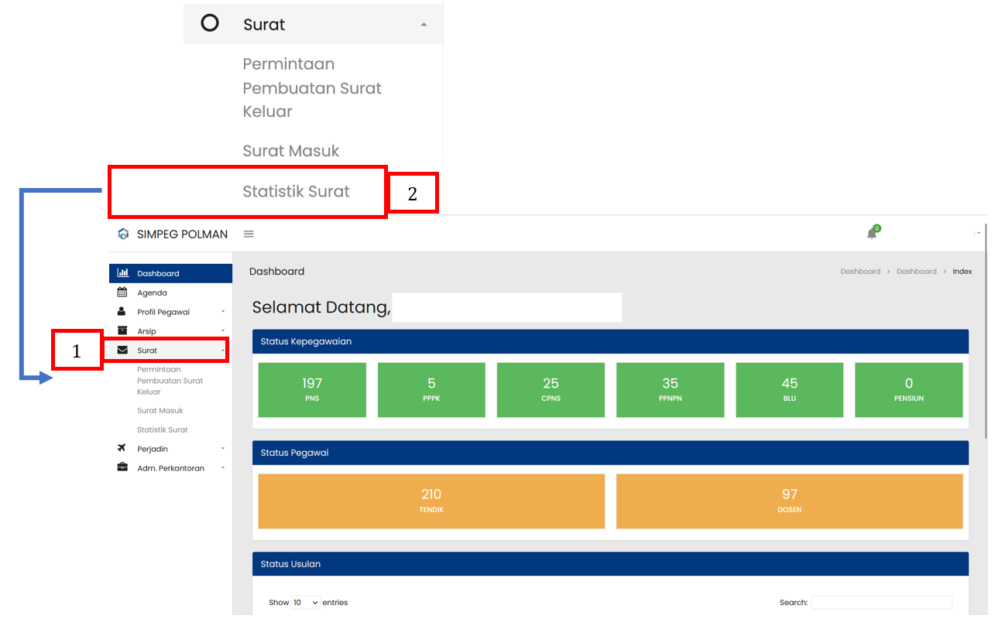
Task: Click the orange DOSEN tile showing 97
Action: (x=789, y=501)
